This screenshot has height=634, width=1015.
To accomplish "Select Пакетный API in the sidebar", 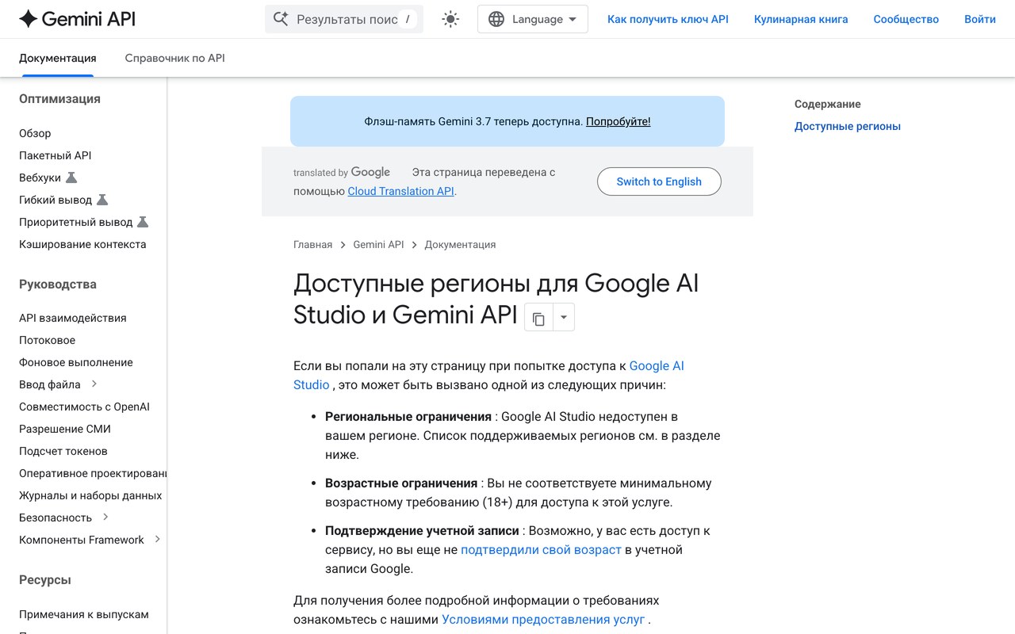I will point(56,155).
